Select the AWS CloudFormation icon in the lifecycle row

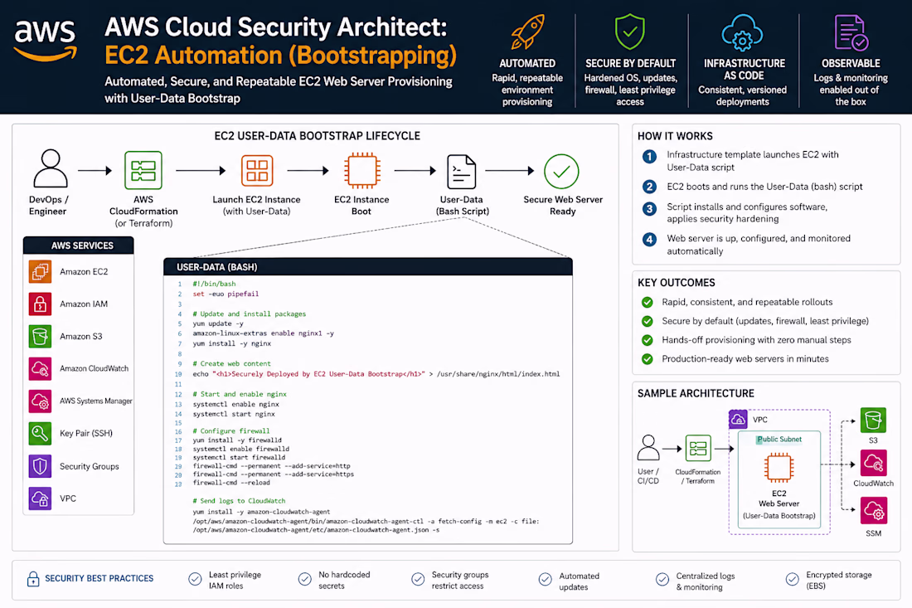(x=143, y=170)
